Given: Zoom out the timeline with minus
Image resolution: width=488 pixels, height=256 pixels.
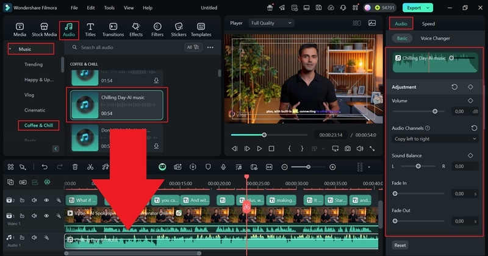Looking at the screenshot, I should click(x=284, y=167).
